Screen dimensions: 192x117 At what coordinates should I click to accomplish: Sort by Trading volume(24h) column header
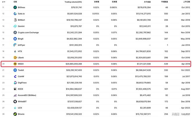(73, 2)
